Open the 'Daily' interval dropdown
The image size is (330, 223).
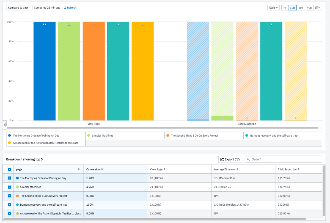tap(273, 7)
